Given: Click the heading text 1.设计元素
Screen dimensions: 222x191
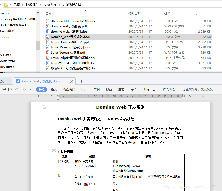Looking at the screenshot, I should 65,152.
